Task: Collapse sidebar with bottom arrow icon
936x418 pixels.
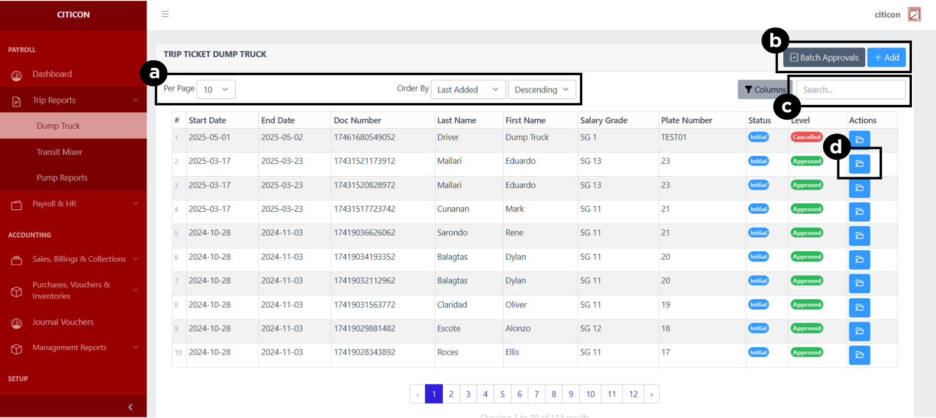Action: [x=130, y=407]
